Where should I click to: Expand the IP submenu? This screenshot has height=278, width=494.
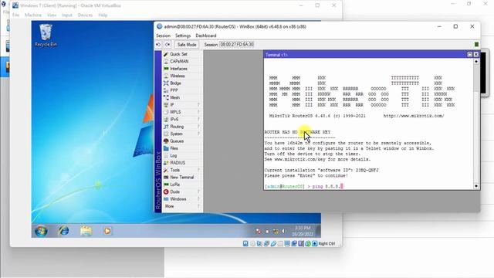click(x=182, y=105)
